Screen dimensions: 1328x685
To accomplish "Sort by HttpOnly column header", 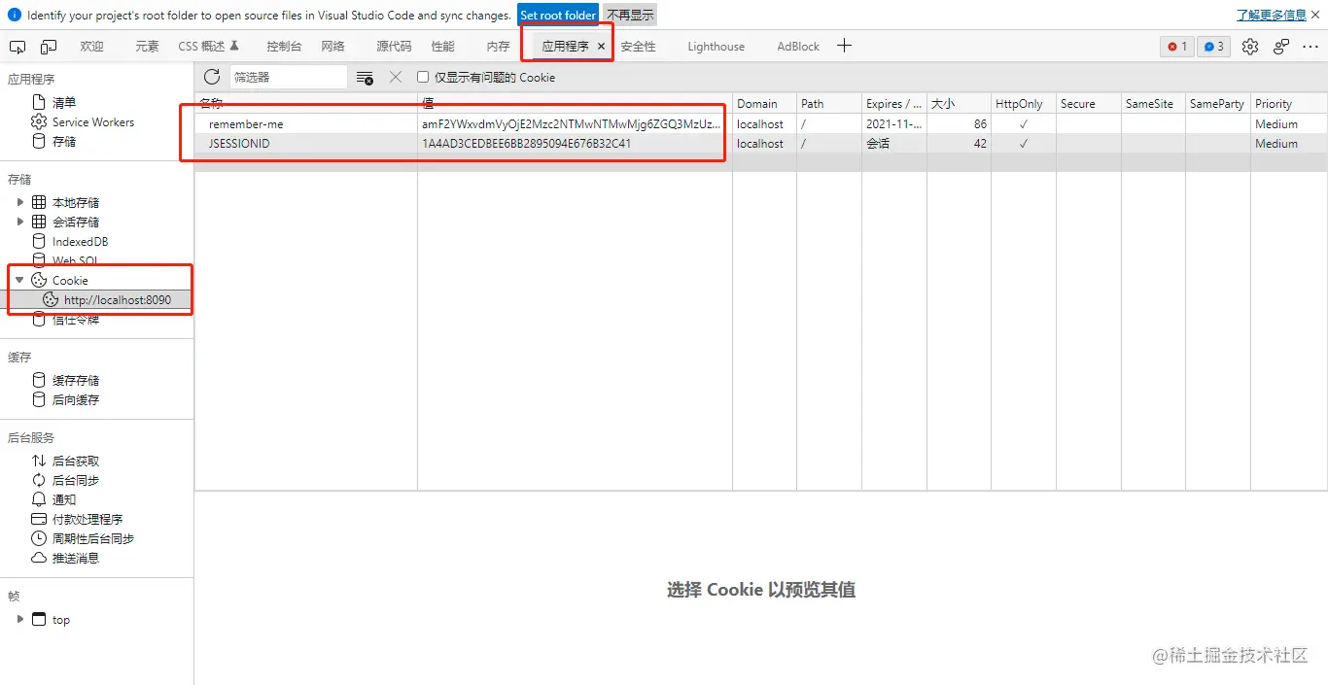I will coord(1024,104).
